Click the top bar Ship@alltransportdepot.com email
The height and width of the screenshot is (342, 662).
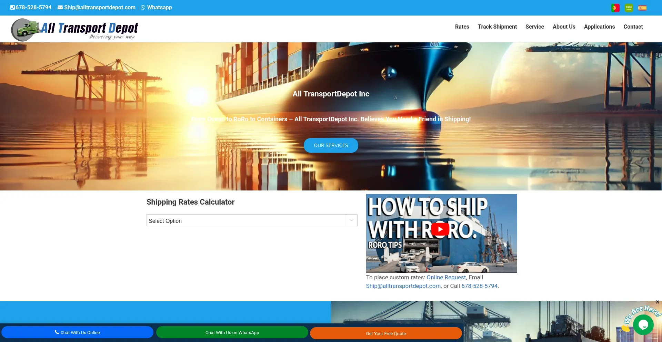pyautogui.click(x=100, y=8)
